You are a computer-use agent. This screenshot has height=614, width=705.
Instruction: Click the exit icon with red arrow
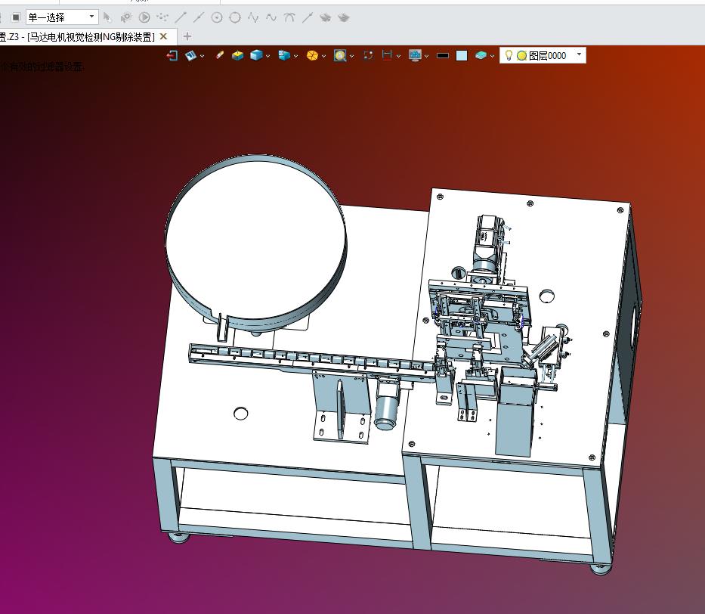[172, 55]
